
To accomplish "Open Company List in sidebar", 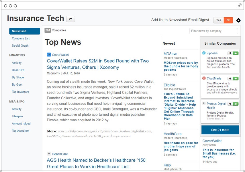I will point(21,38).
